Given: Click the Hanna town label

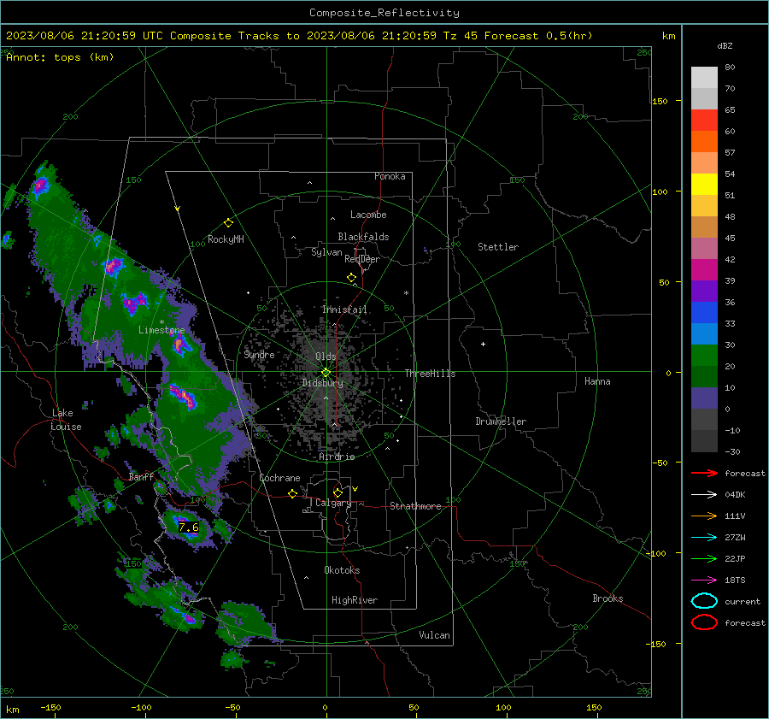Looking at the screenshot, I should [597, 381].
